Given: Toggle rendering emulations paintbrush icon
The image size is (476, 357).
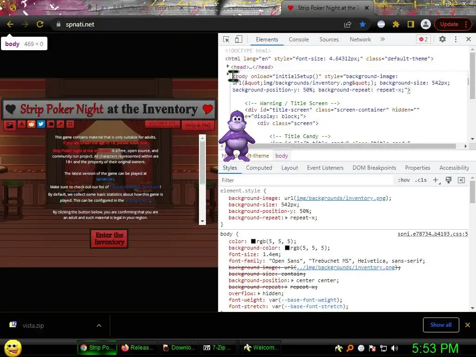Looking at the screenshot, I should point(449,180).
